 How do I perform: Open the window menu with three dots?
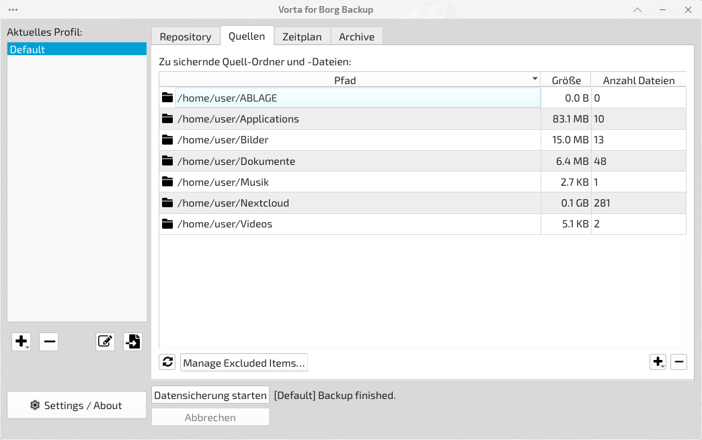pyautogui.click(x=13, y=9)
